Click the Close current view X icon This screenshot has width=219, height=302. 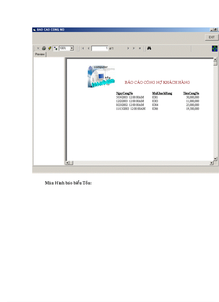coord(38,48)
